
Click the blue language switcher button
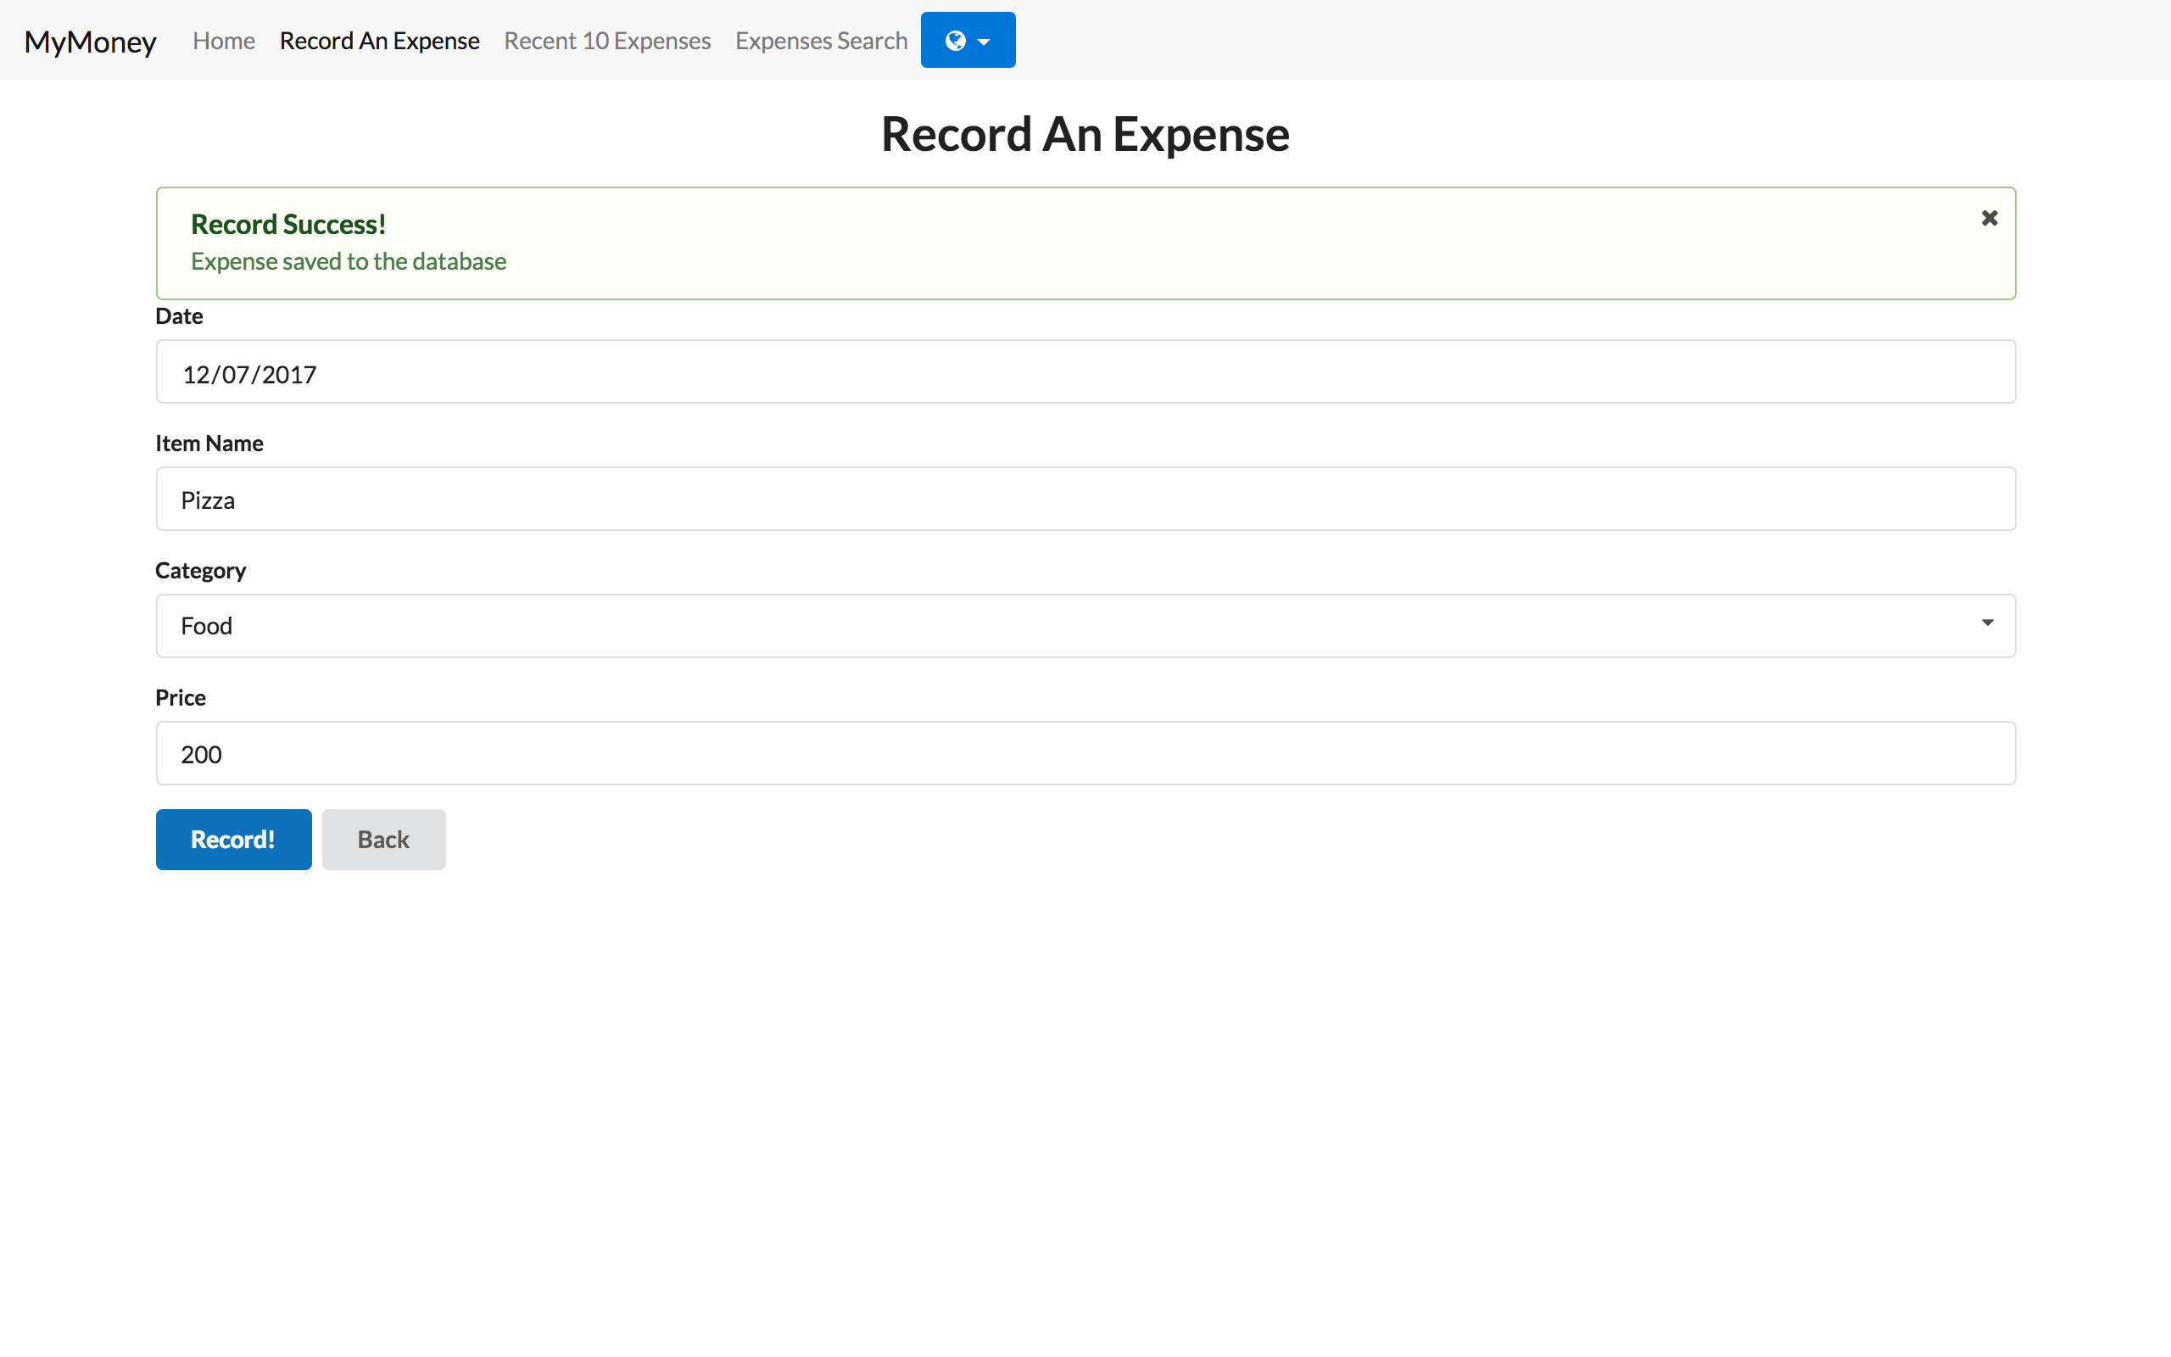967,40
